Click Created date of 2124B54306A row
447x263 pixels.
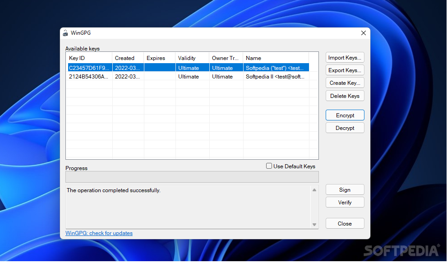click(x=127, y=76)
